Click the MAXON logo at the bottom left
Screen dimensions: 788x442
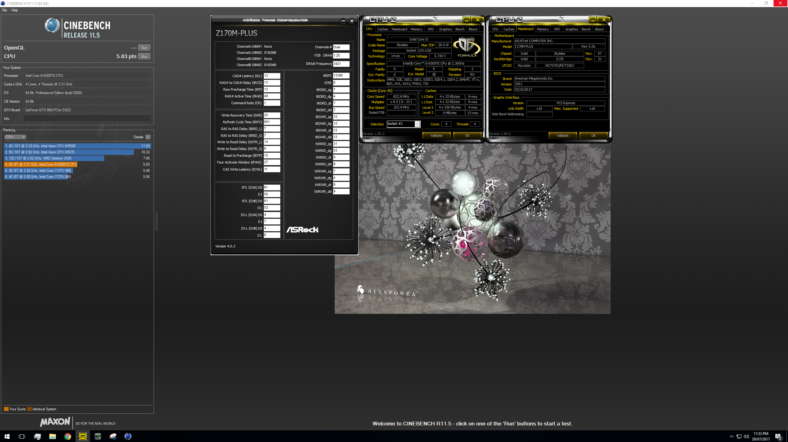pos(55,421)
